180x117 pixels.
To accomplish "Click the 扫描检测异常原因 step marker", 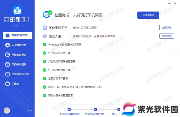I will pyautogui.click(x=69, y=109).
